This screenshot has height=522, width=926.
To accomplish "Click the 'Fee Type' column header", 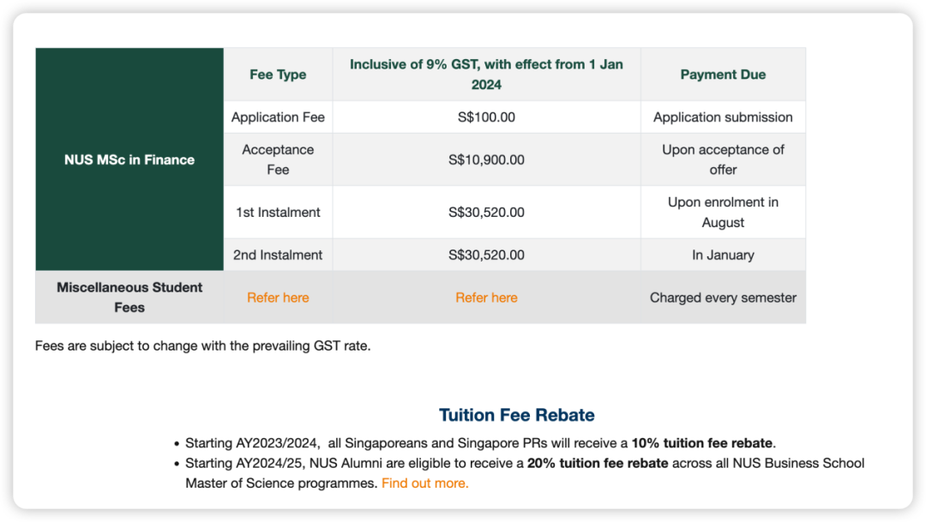I will [x=278, y=75].
